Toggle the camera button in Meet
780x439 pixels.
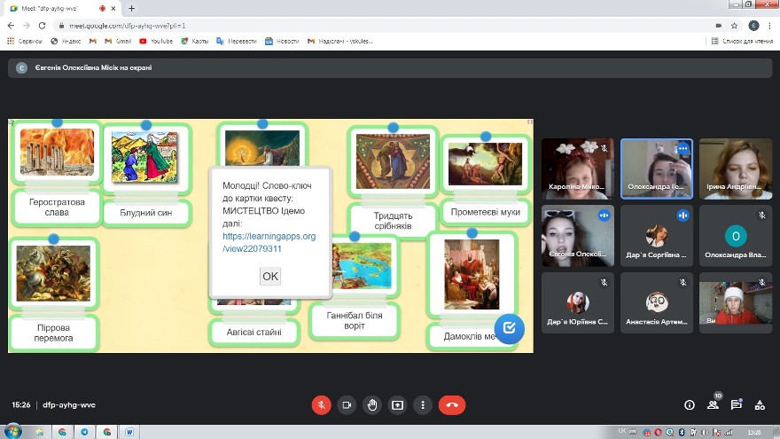click(x=347, y=404)
